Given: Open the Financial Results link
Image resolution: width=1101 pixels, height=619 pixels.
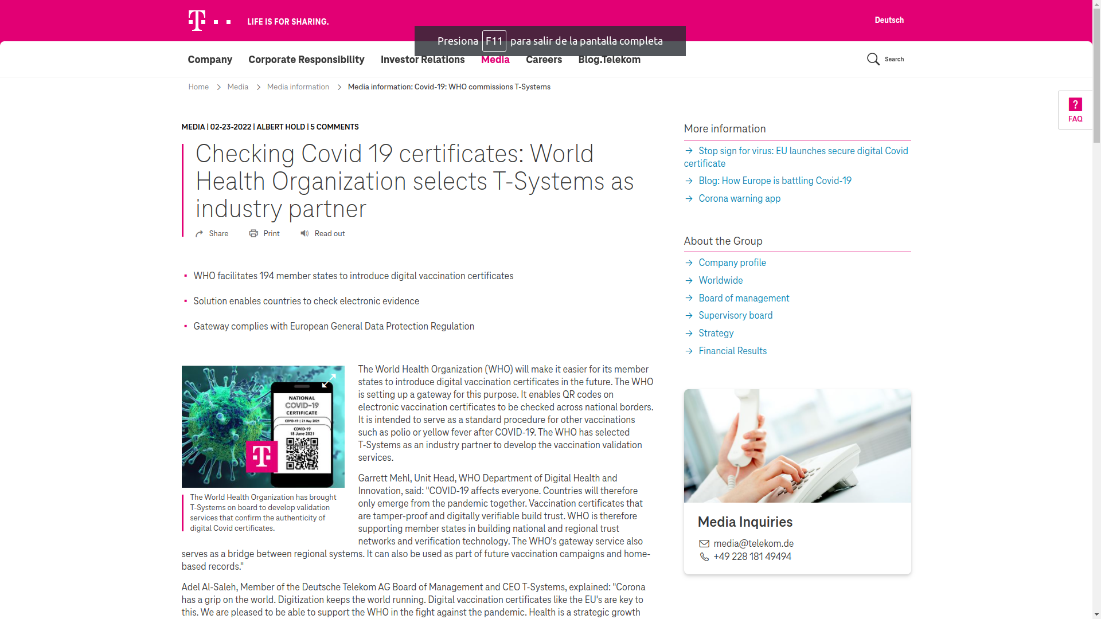Looking at the screenshot, I should [732, 351].
